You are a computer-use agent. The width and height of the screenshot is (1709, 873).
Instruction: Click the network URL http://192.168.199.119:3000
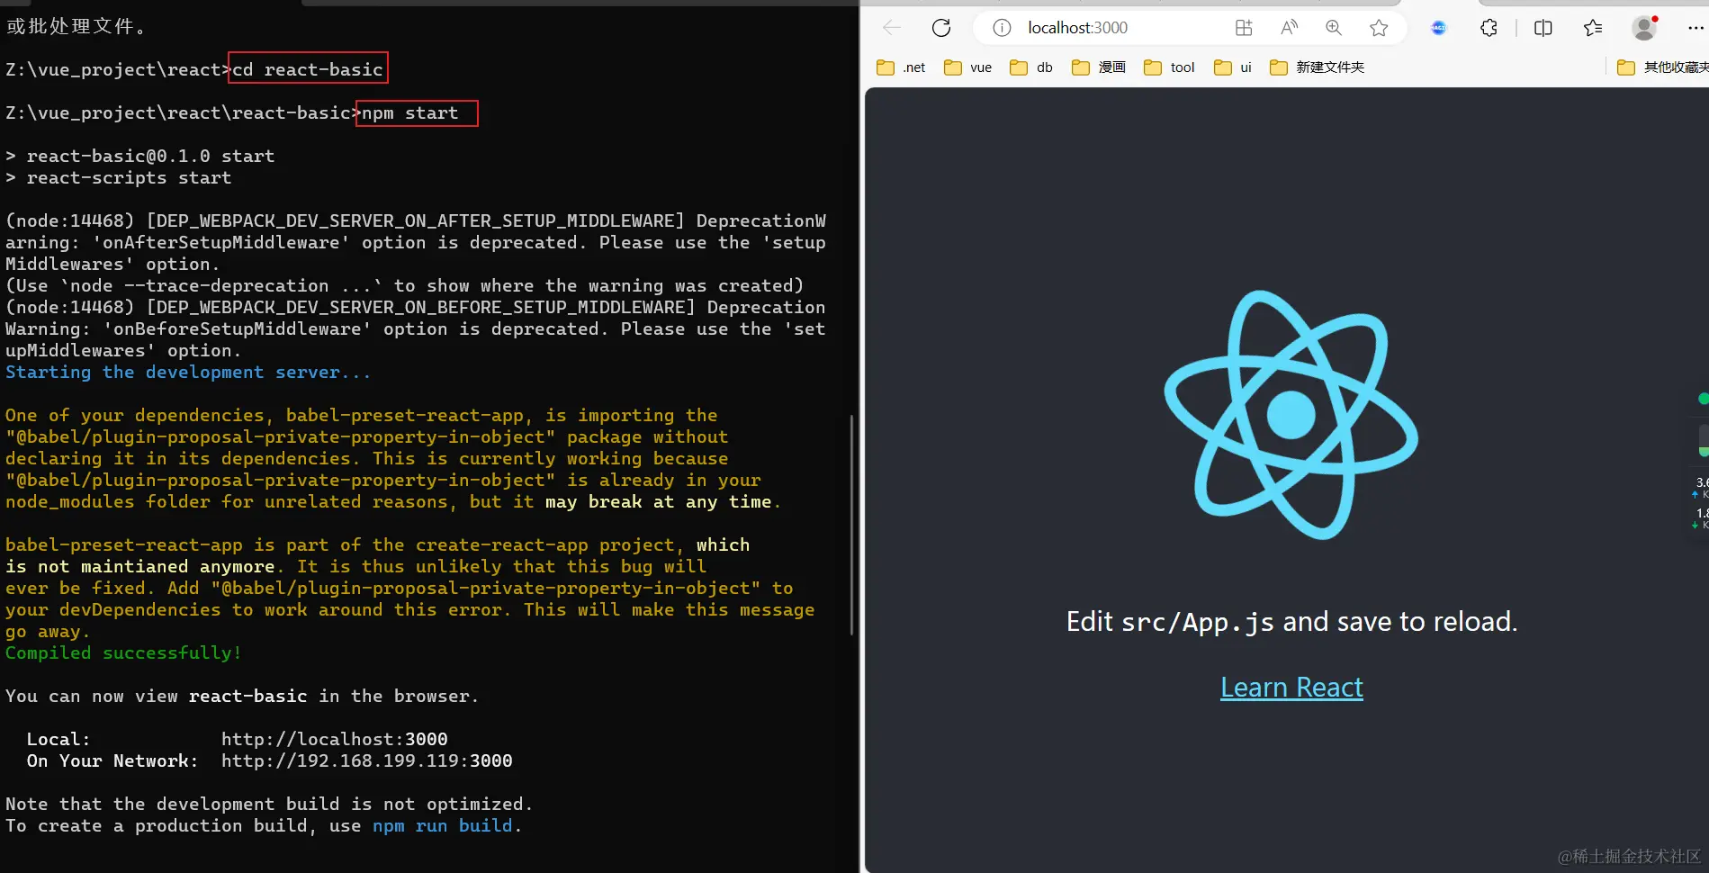pyautogui.click(x=366, y=760)
